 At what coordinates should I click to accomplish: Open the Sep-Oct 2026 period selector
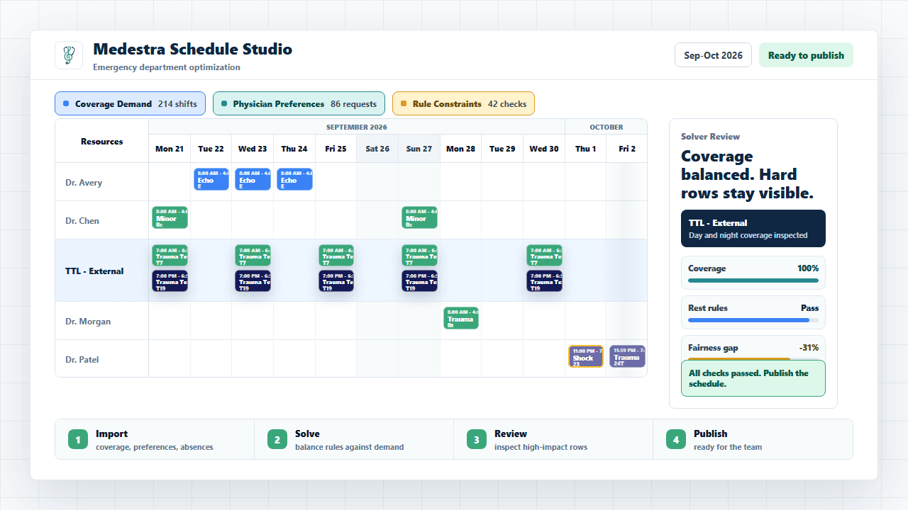click(x=713, y=55)
